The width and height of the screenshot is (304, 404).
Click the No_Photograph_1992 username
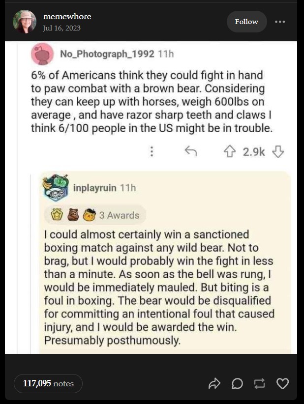(107, 54)
